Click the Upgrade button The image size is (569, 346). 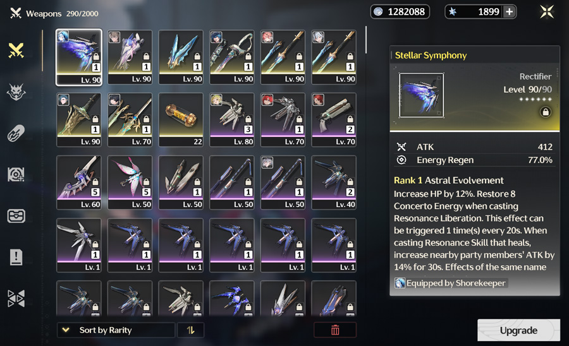[518, 330]
